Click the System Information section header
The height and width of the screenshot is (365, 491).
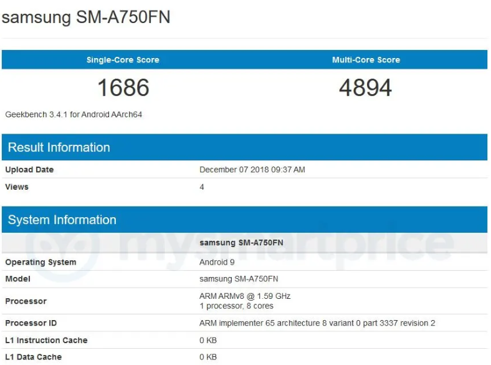244,220
